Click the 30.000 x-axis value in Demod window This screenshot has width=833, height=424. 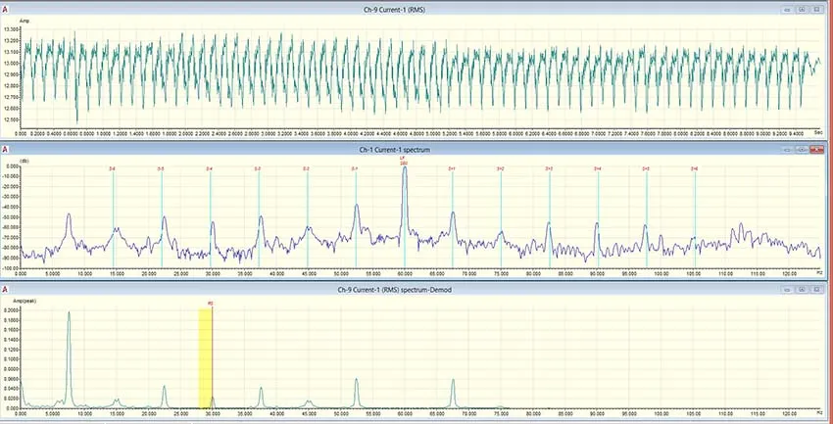click(213, 413)
